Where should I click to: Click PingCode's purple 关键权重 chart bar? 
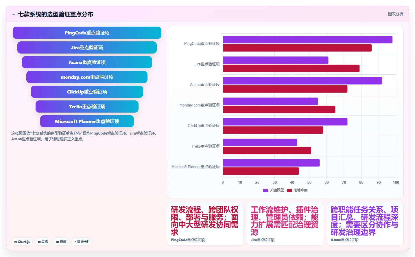coord(307,40)
